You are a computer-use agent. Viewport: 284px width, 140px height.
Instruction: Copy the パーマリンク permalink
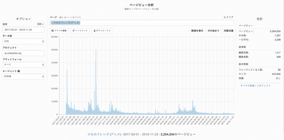(80, 31)
